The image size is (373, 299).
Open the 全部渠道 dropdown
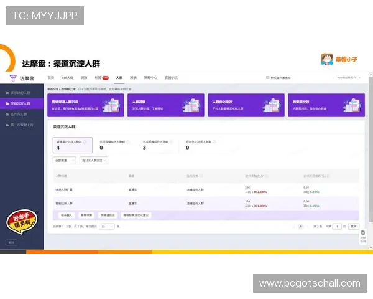point(65,161)
